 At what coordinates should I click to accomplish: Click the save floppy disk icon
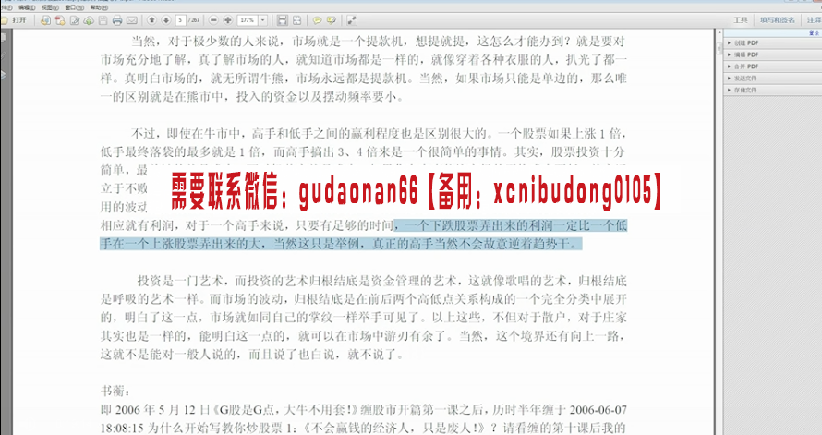(103, 20)
